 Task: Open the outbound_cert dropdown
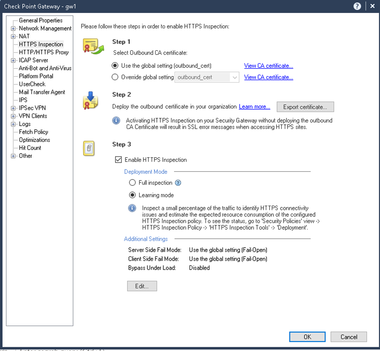(x=207, y=77)
